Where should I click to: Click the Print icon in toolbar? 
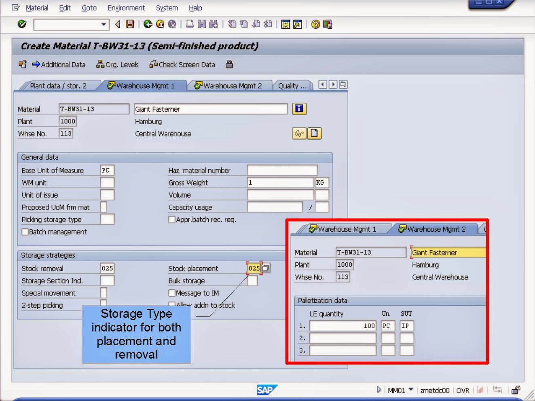point(190,24)
